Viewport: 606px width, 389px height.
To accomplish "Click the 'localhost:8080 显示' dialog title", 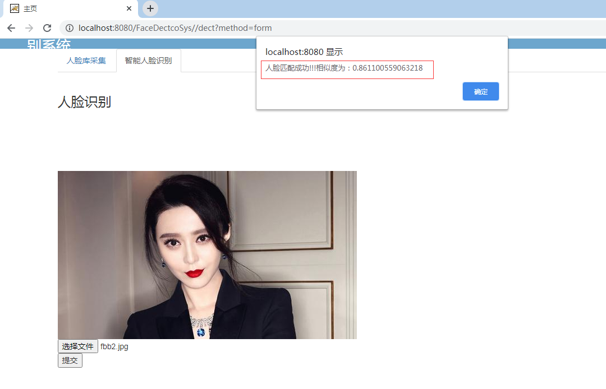I will click(304, 52).
